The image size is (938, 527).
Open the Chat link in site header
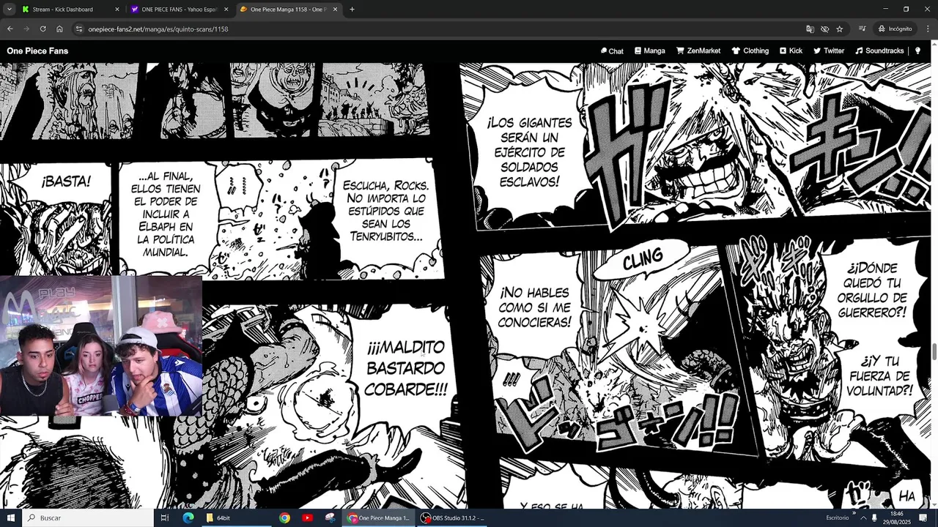(x=612, y=51)
